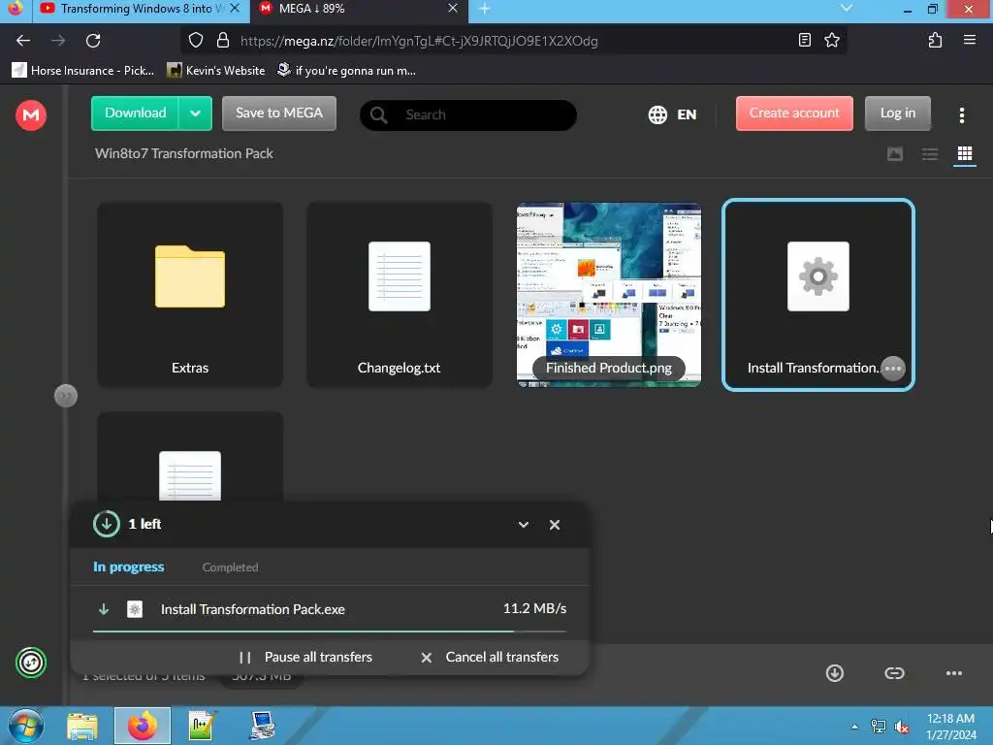Open the bottom bar more options dots
This screenshot has width=993, height=745.
click(954, 673)
